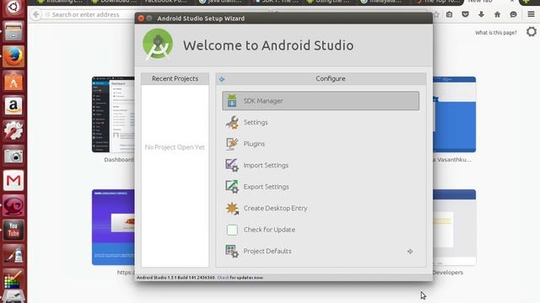
Task: Open System Settings dock icon
Action: pos(13,130)
